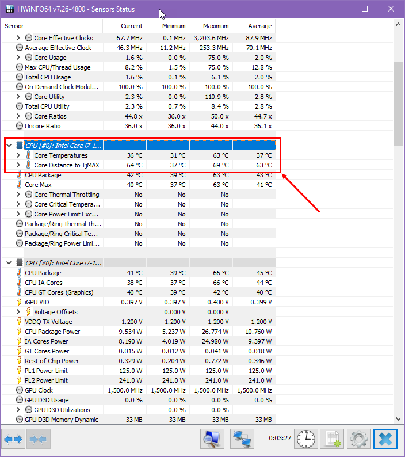The height and width of the screenshot is (457, 405).
Task: Click the Current column header
Action: [x=124, y=26]
